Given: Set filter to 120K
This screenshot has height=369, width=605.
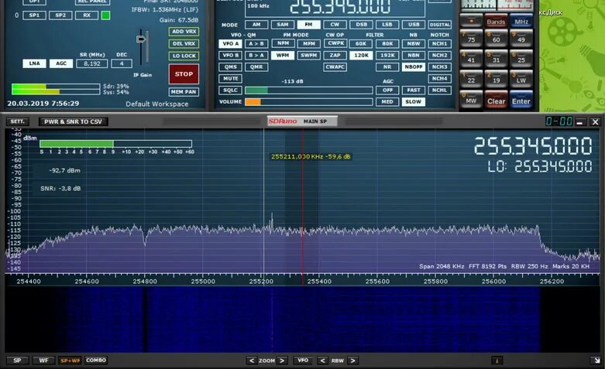Looking at the screenshot, I should (361, 55).
